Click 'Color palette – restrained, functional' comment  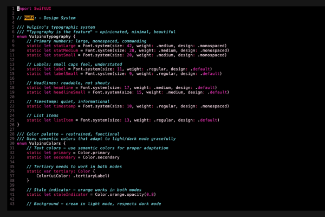[68, 134]
